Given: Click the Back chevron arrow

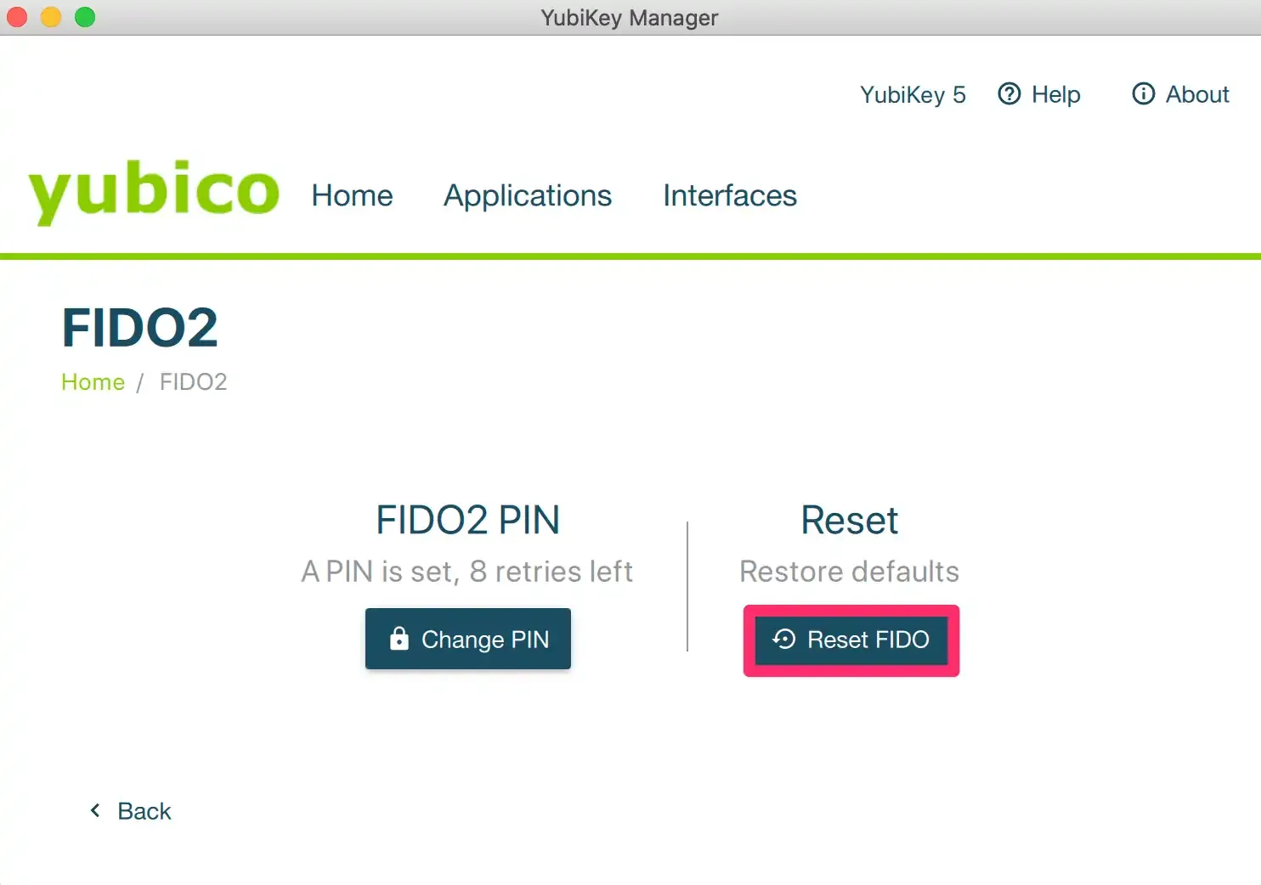Looking at the screenshot, I should coord(95,811).
